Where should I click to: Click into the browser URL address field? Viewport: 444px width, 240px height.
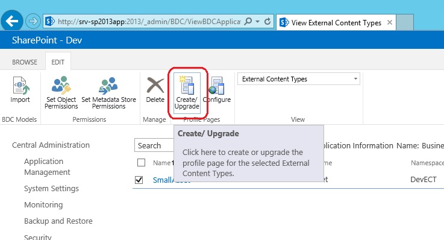(x=149, y=22)
